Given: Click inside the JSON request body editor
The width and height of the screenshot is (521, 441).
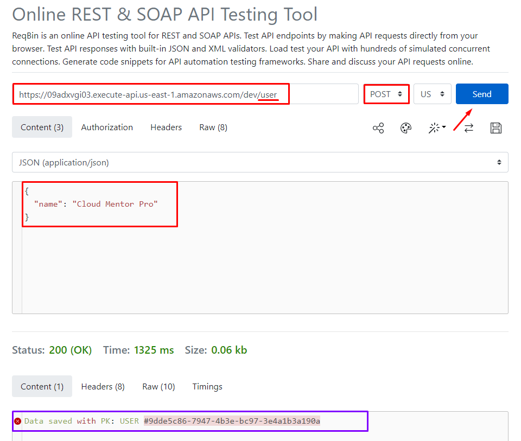Looking at the screenshot, I should [260, 260].
